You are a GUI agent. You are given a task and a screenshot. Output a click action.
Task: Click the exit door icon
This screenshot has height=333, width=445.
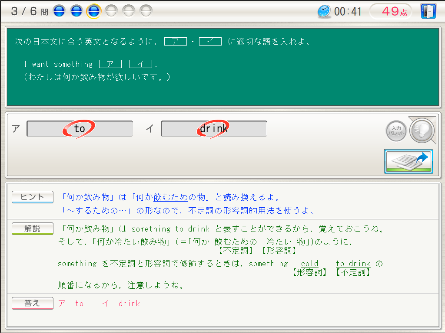(x=428, y=11)
